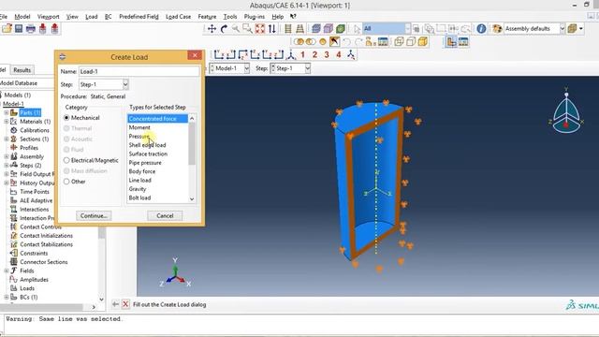
Task: Choose Surface traction load type
Action: tap(148, 154)
